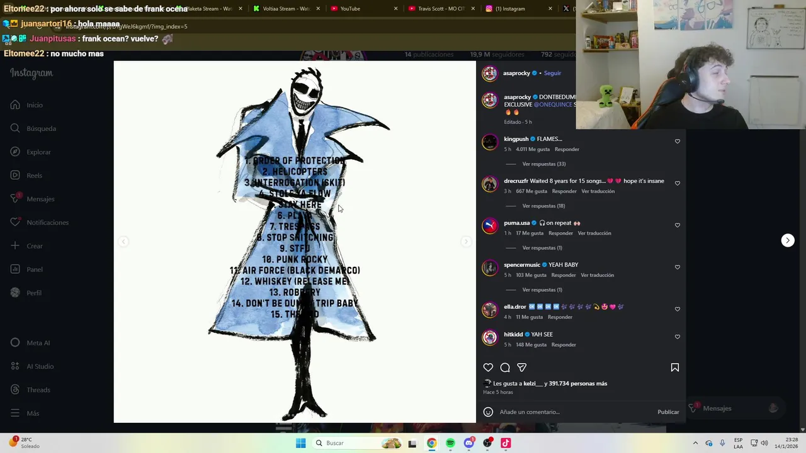
Task: Click Responder on kingpush's comment
Action: [567, 150]
